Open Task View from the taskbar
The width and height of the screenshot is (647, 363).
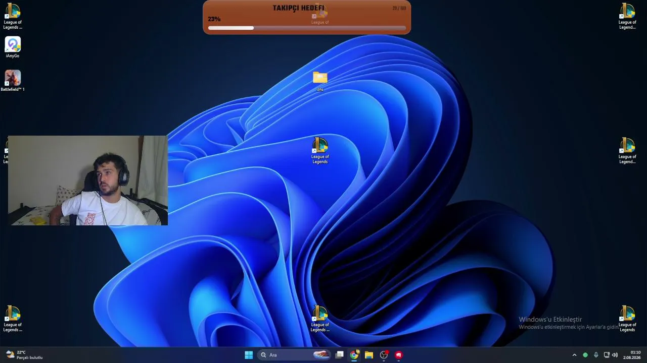(x=340, y=355)
